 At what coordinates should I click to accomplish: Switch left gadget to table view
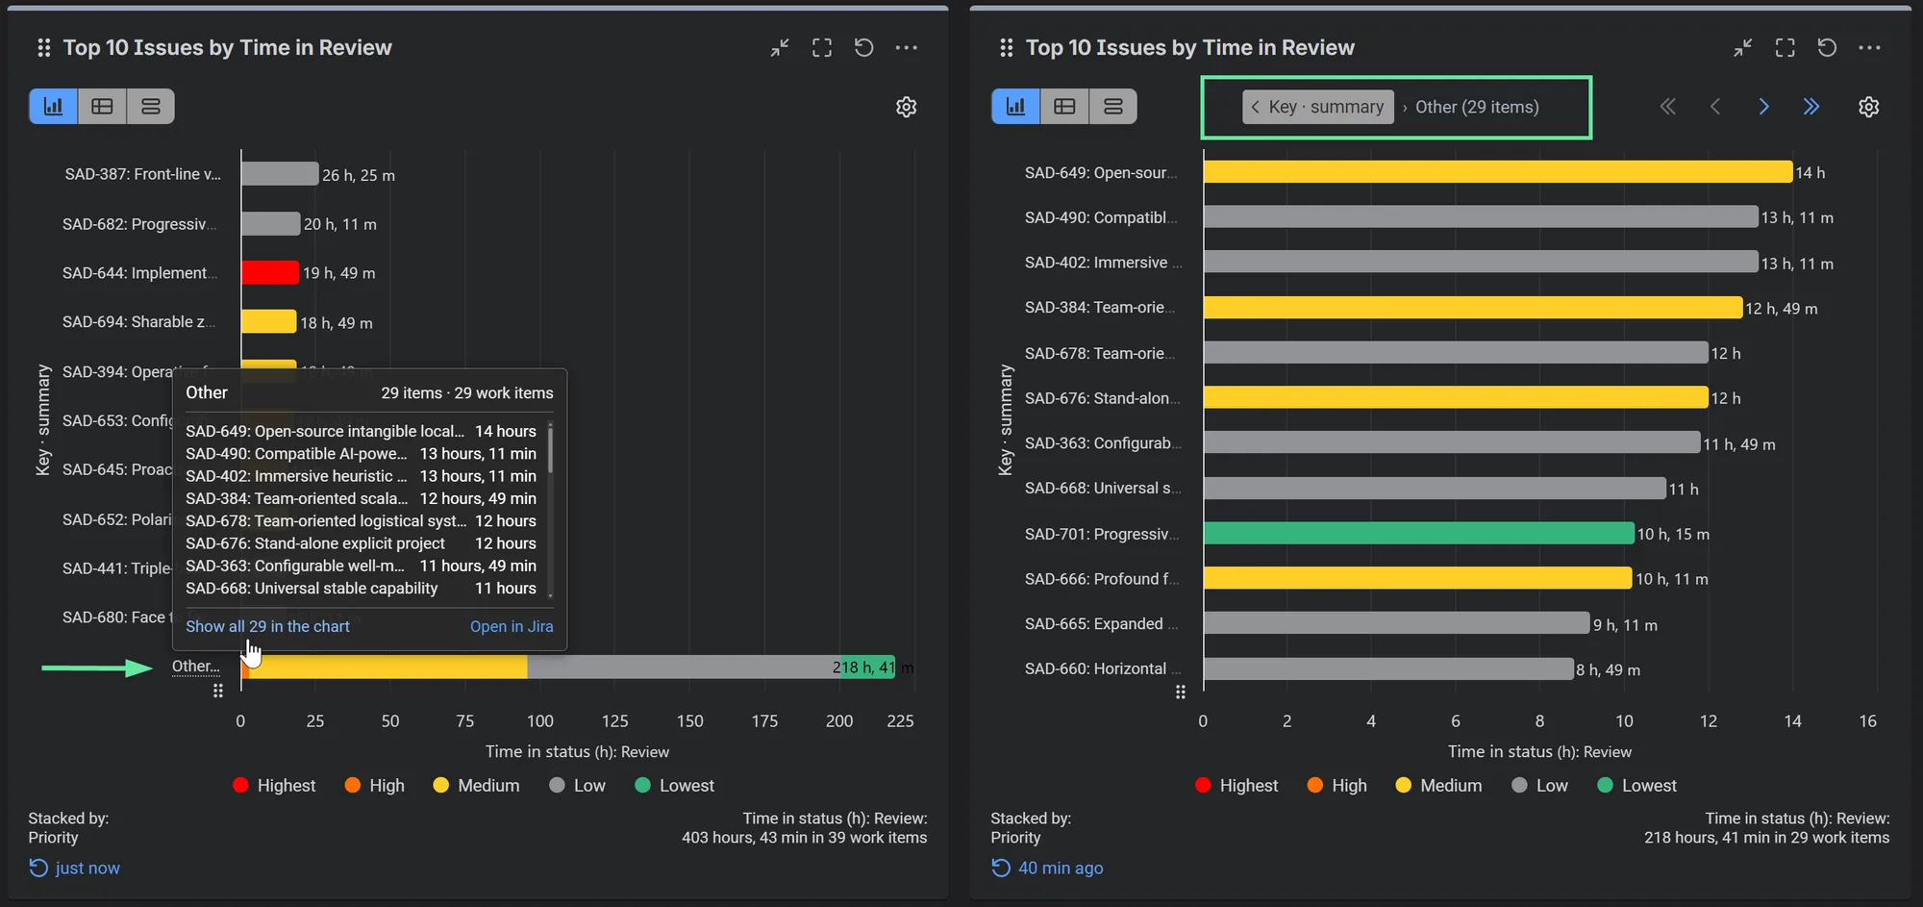(x=102, y=107)
